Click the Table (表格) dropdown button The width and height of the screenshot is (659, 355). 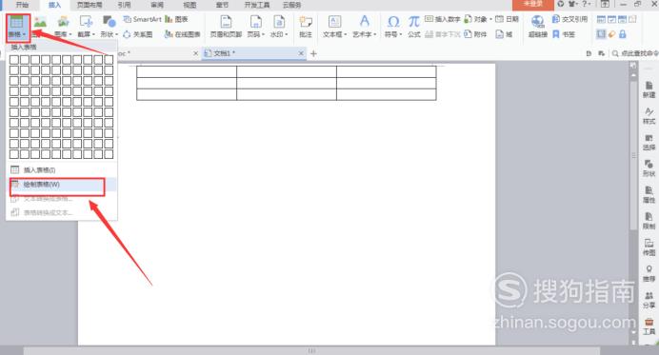click(17, 27)
